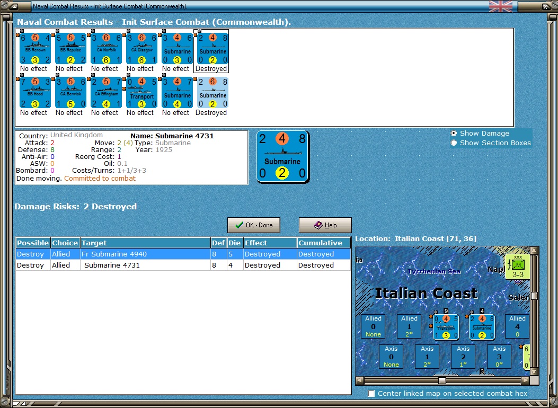
Task: Select the CA Effingham unit counter
Action: pyautogui.click(x=106, y=93)
